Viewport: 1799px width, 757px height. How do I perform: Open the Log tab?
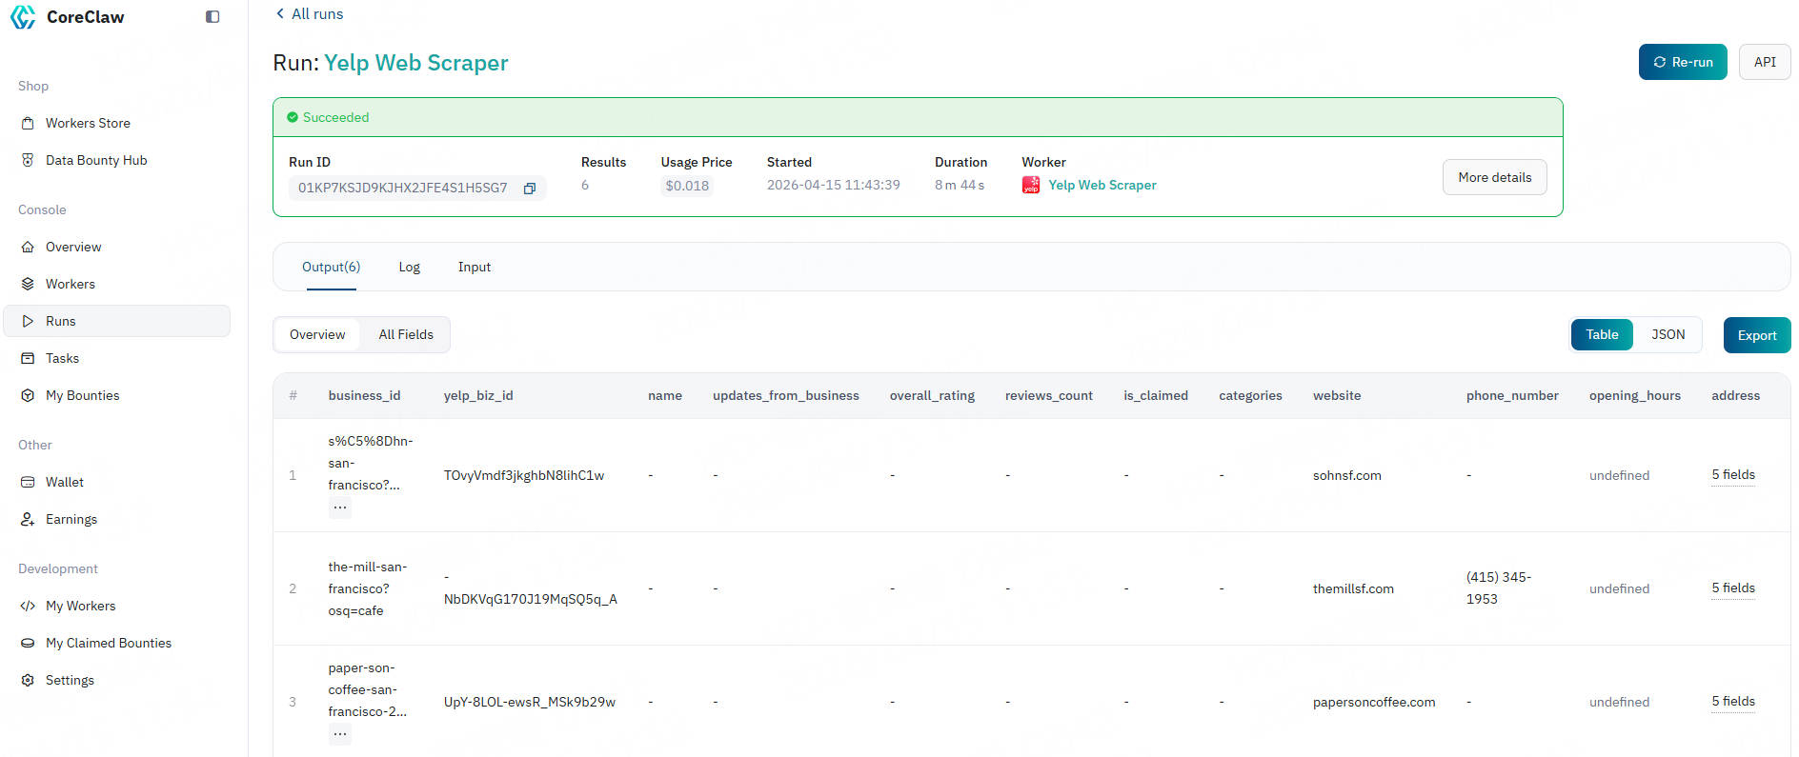409,268
